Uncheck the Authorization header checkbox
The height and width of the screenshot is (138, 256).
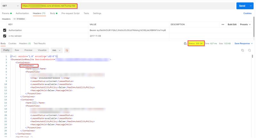coord(4,30)
